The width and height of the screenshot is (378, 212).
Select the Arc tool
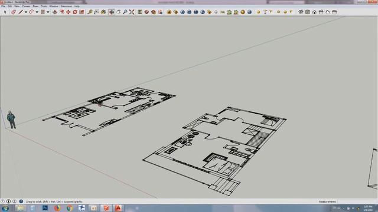coord(31,12)
